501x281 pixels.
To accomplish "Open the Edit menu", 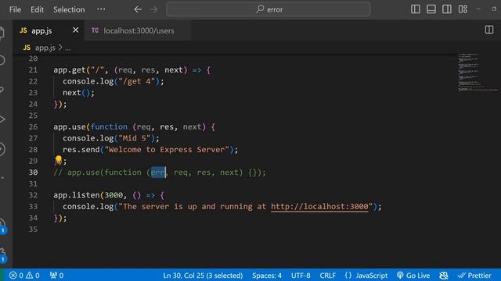I will click(37, 9).
